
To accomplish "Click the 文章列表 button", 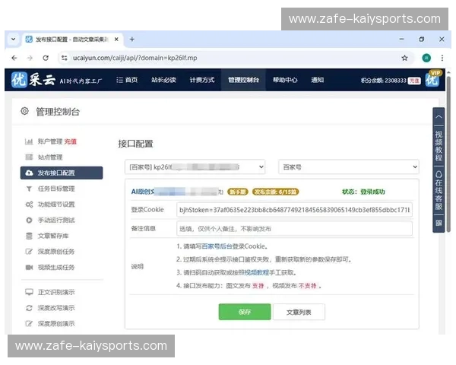I will pos(299,312).
